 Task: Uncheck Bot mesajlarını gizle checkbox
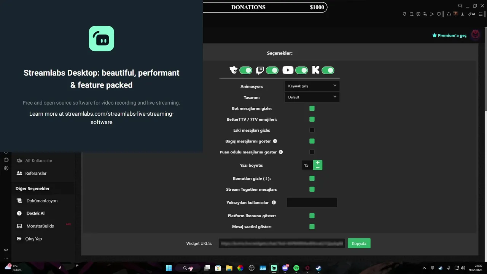click(312, 108)
